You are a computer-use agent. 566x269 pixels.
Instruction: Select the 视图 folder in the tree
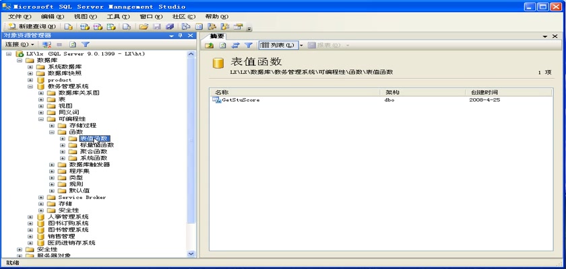tap(65, 106)
